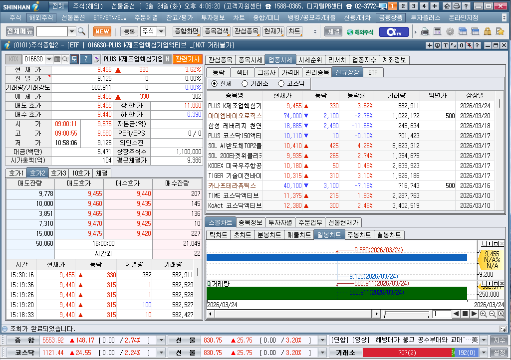Image resolution: width=511 pixels, height=360 pixels.
Task: Toggle the Z button next to stock code
Action: point(86,59)
